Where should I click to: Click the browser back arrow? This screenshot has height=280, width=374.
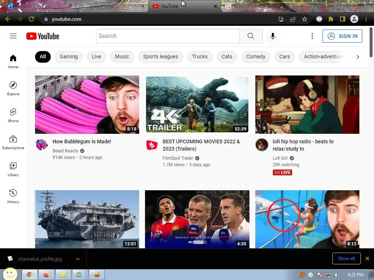(x=8, y=19)
